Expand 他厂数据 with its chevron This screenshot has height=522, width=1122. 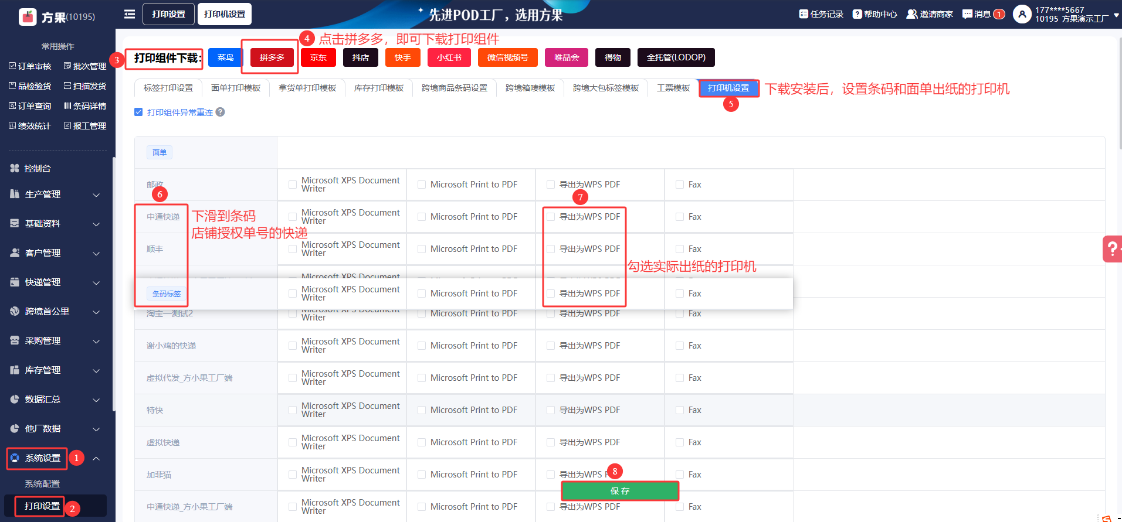pyautogui.click(x=96, y=429)
